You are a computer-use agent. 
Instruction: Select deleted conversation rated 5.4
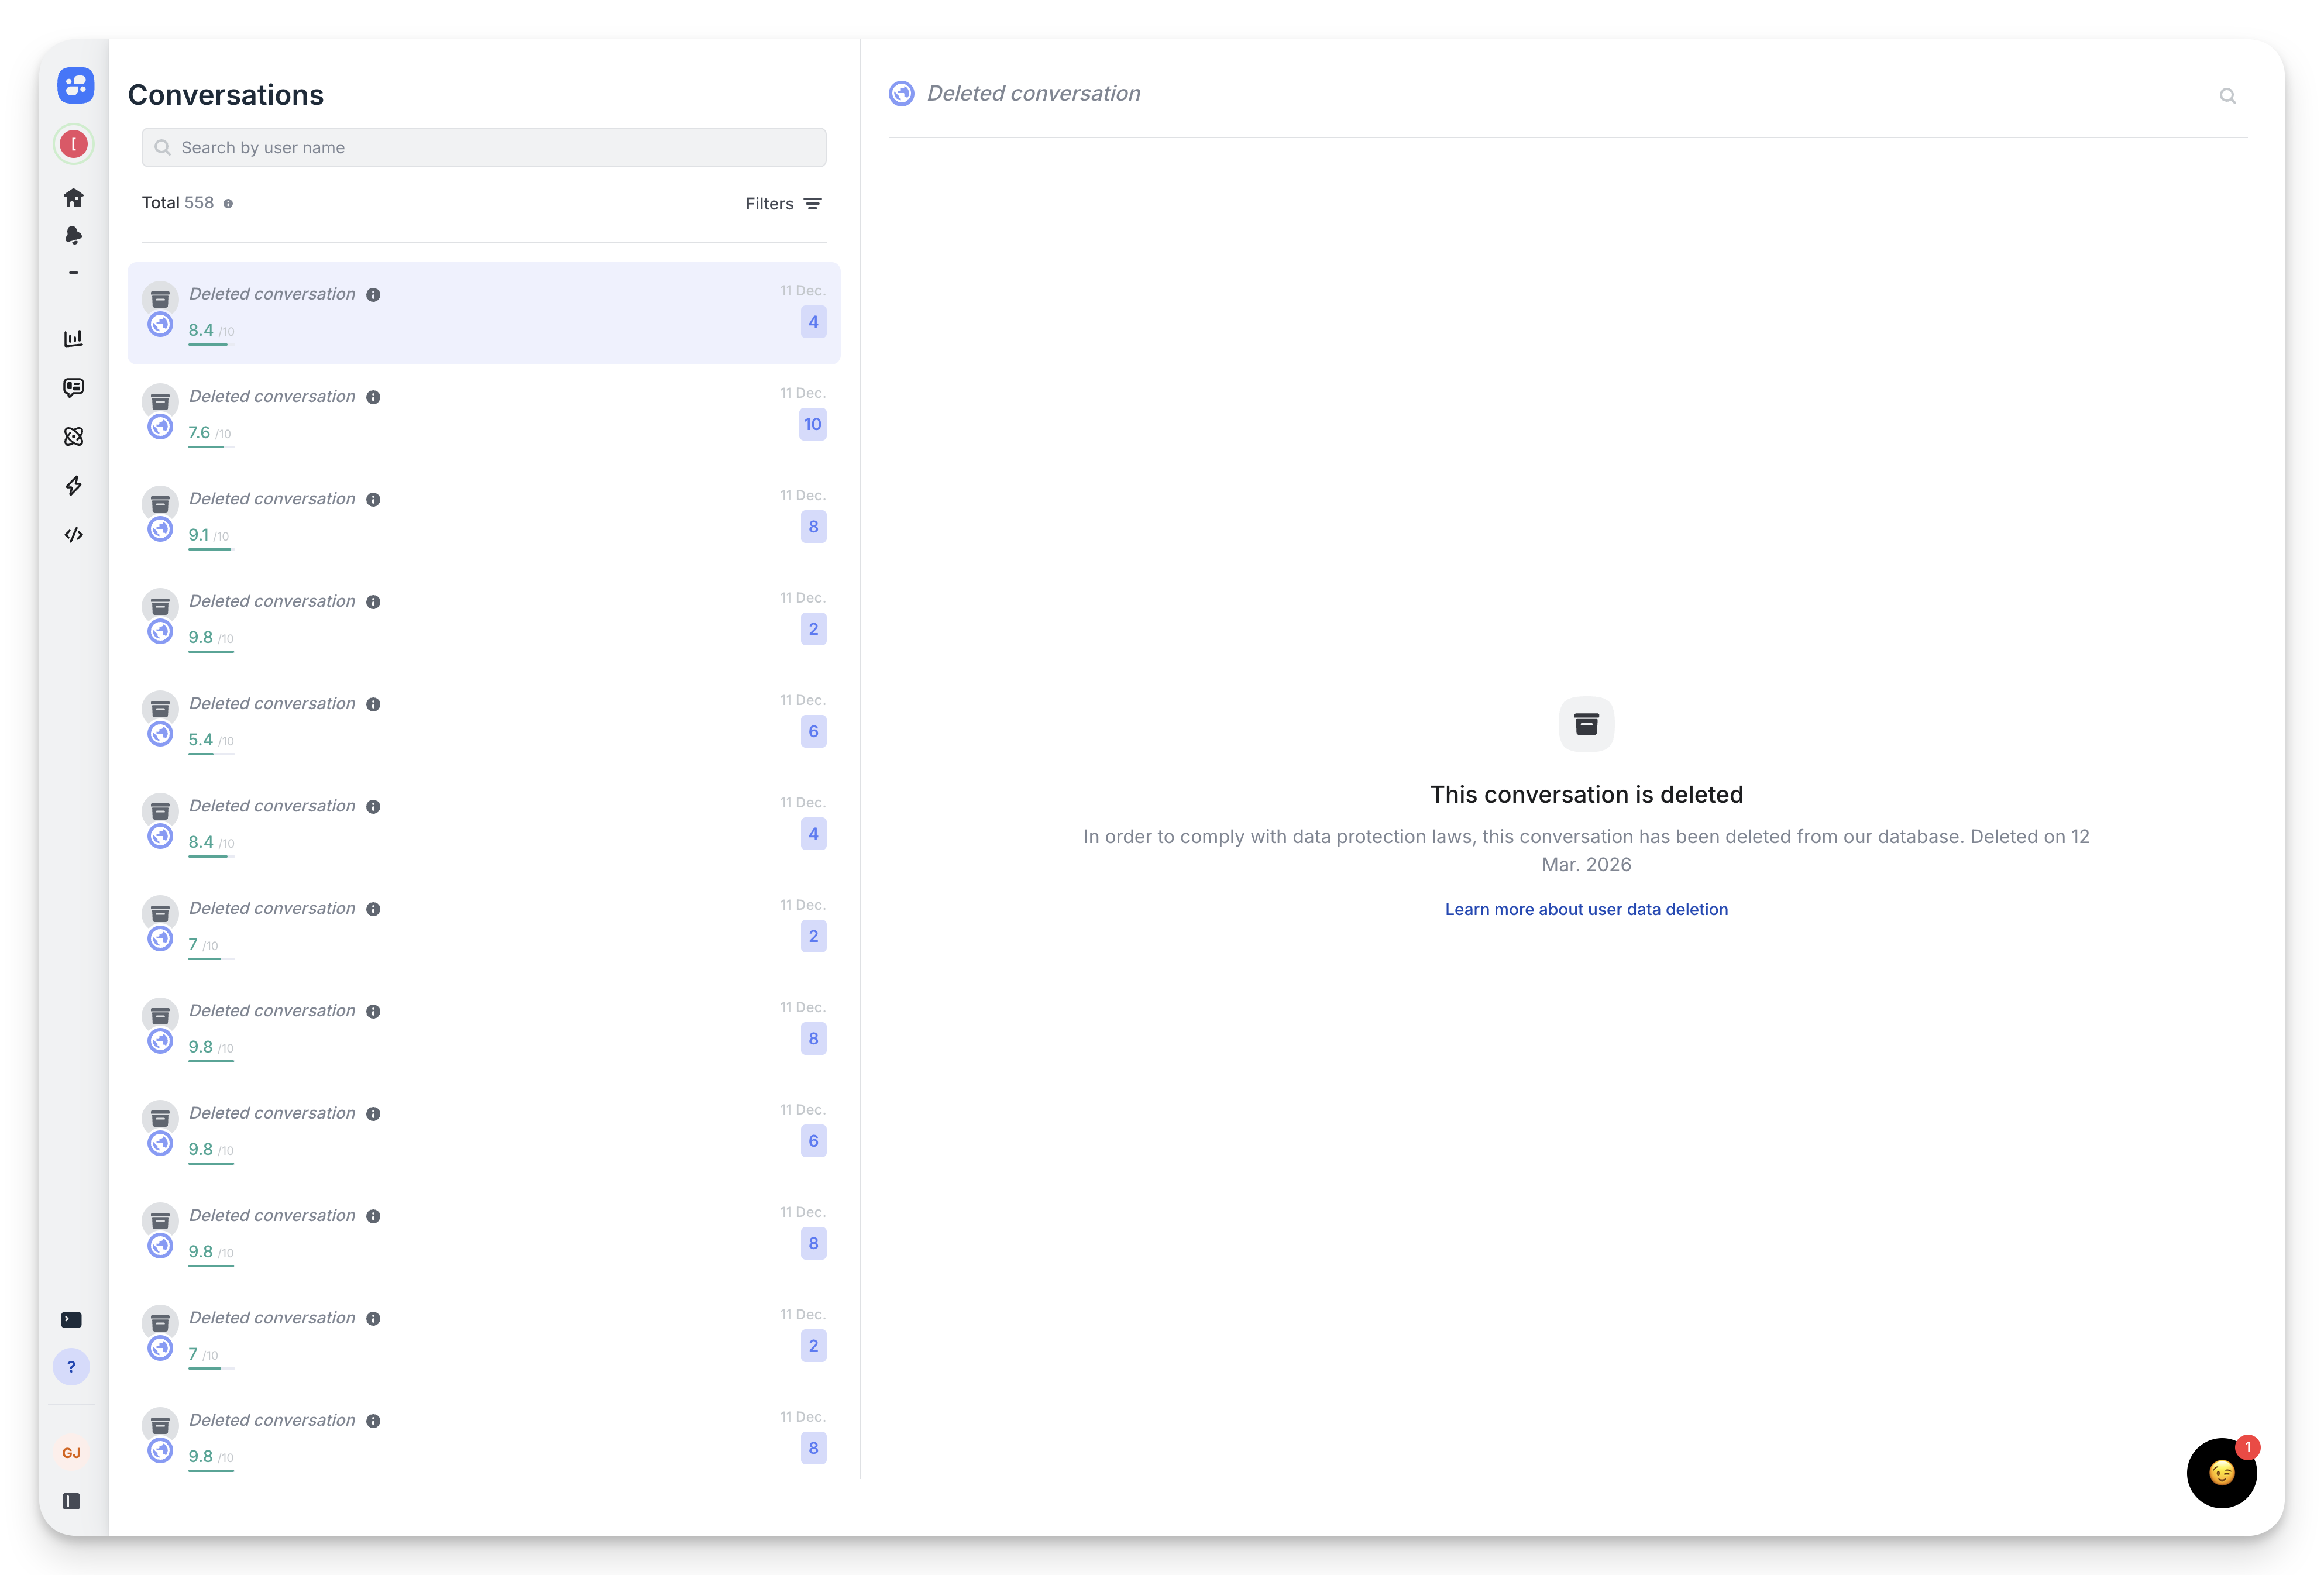[484, 722]
